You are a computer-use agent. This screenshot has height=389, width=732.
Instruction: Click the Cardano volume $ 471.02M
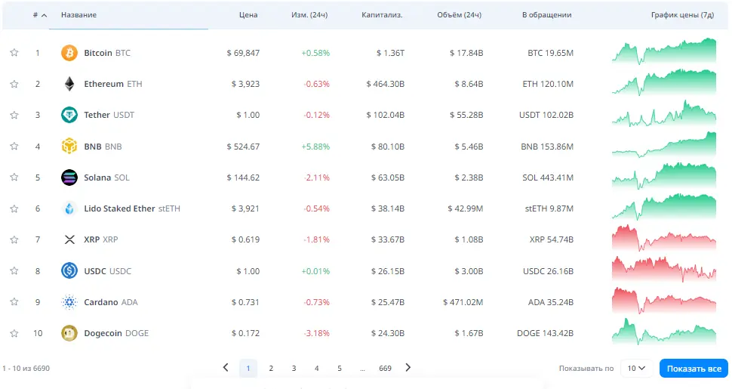463,302
